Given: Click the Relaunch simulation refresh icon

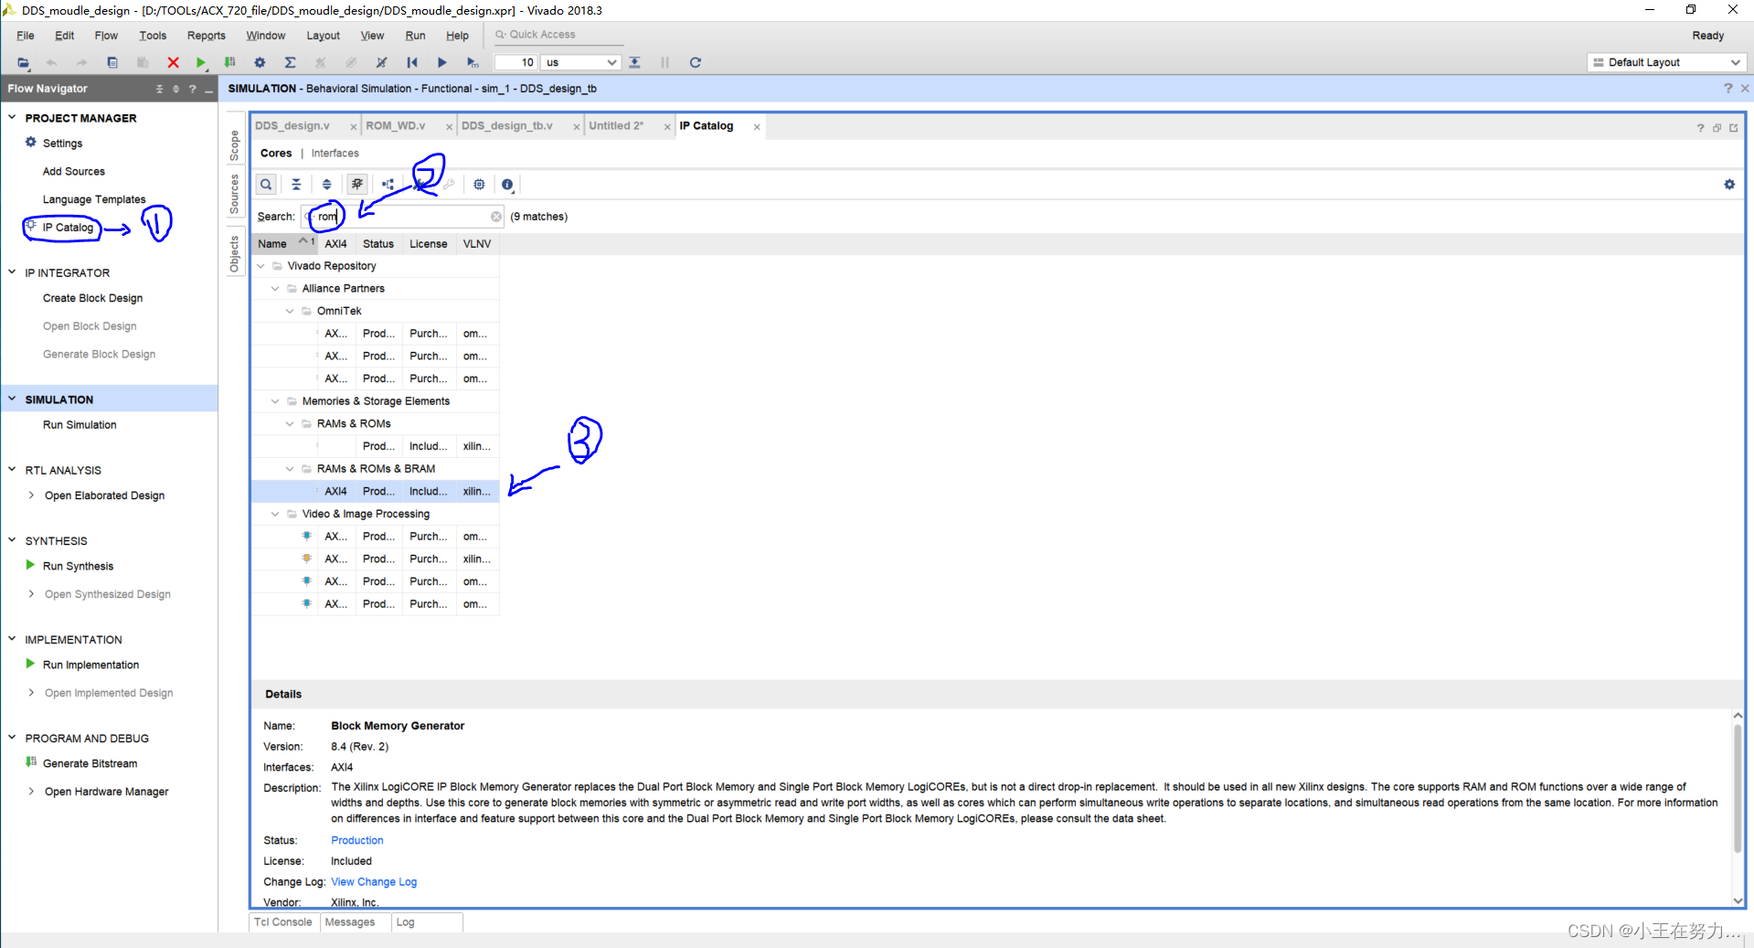Looking at the screenshot, I should (696, 62).
